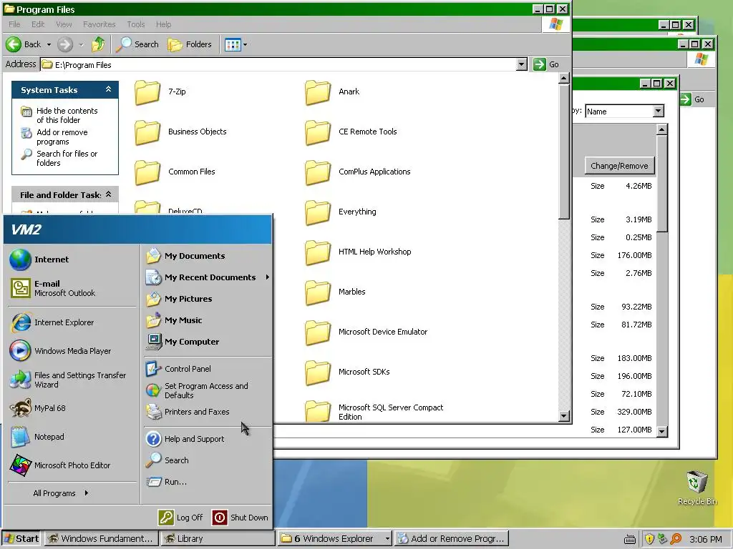Screen dimensions: 733x549
Task: Open Printers and Faxes
Action: (208, 412)
